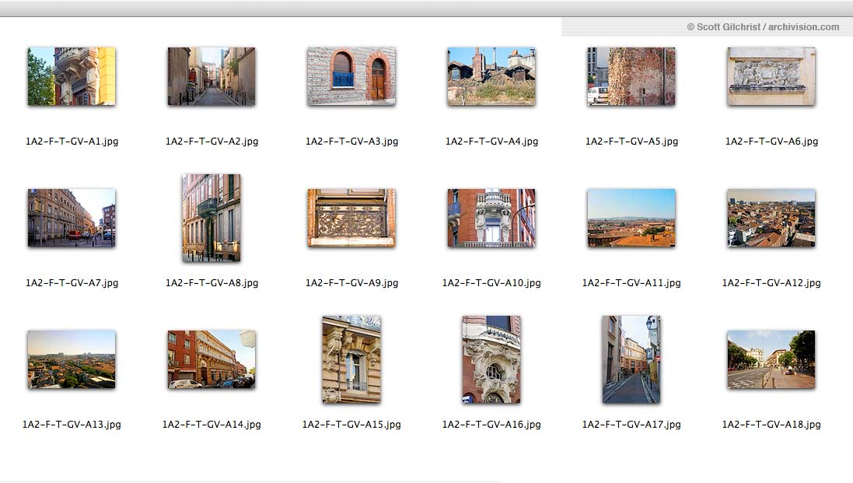This screenshot has height=483, width=853.
Task: Click the filename label 1A2-F-T-GV-A10.jpg
Action: [491, 283]
